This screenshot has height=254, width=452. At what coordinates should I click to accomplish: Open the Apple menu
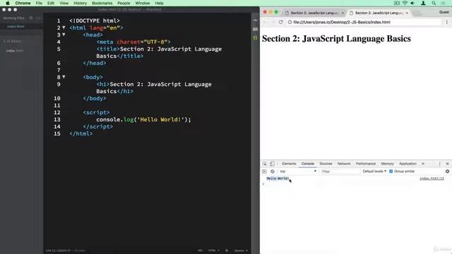(8, 3)
